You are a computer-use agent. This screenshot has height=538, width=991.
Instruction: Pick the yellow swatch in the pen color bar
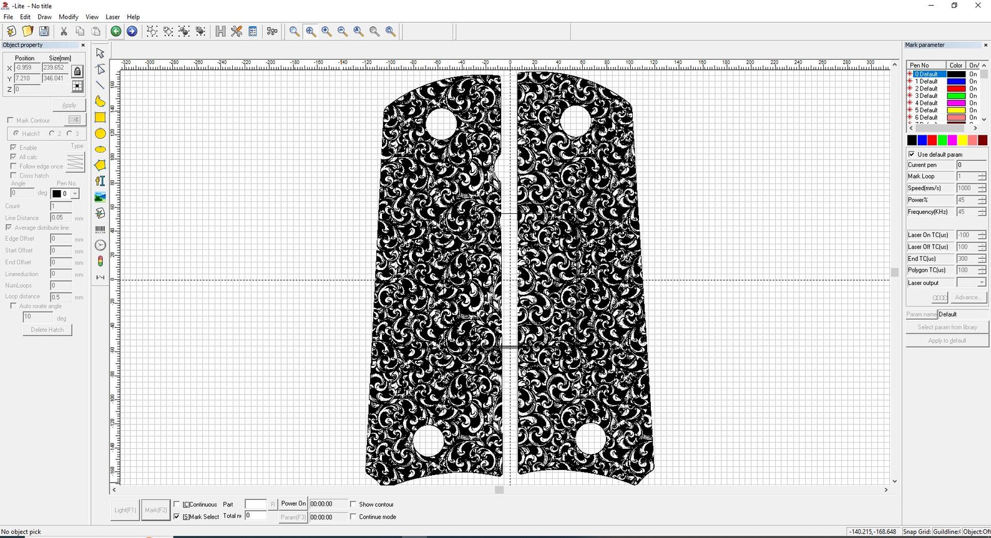[x=962, y=140]
